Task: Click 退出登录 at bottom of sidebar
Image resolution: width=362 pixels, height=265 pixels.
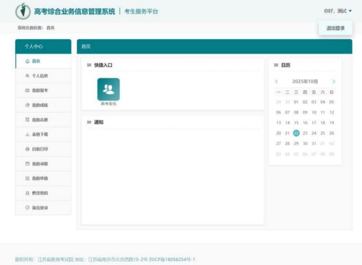Action: (x=44, y=208)
